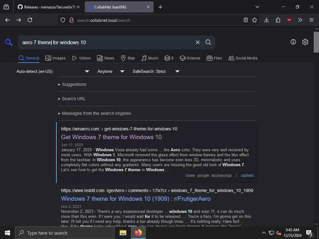Show more toolbar tools chevrons

point(300,20)
